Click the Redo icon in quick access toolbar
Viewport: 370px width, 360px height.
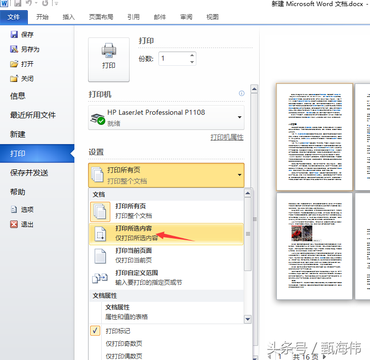tap(45, 3)
